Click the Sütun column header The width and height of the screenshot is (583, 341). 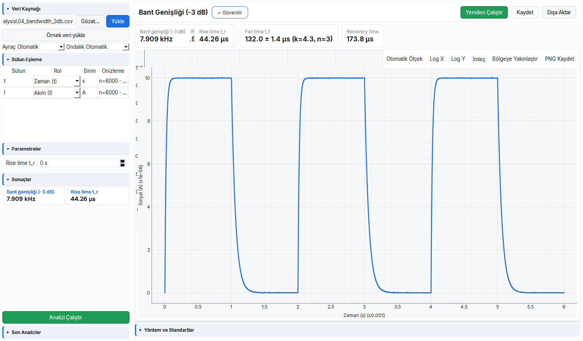tap(18, 71)
